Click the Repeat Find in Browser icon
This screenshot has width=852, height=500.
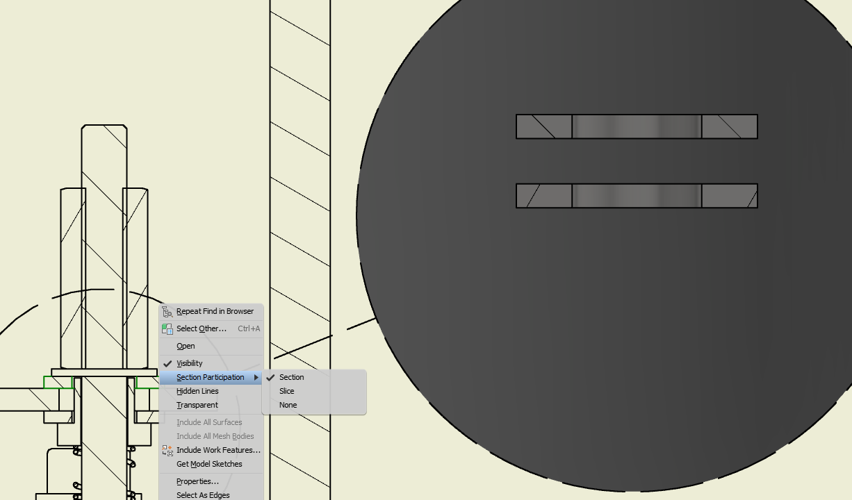(167, 312)
